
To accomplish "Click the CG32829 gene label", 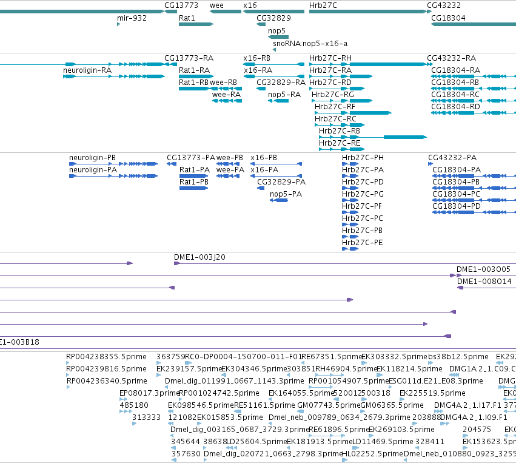I will click(274, 18).
